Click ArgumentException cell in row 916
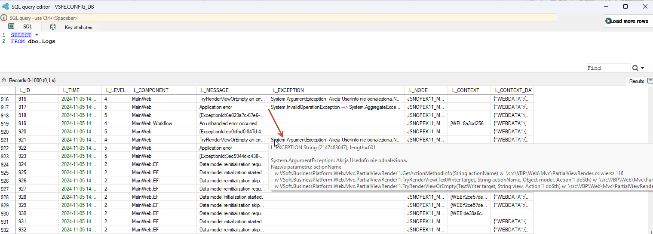Screen dimensions: 653x234 click(337, 99)
